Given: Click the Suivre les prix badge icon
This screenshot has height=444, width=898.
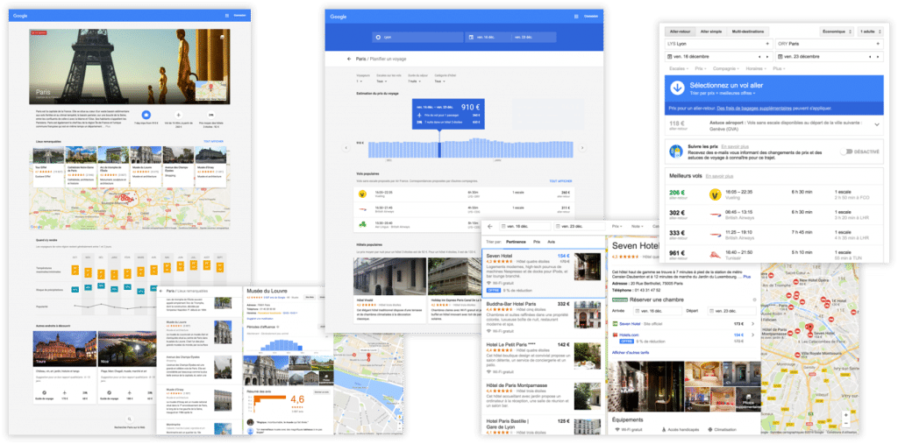Looking at the screenshot, I should [x=675, y=151].
